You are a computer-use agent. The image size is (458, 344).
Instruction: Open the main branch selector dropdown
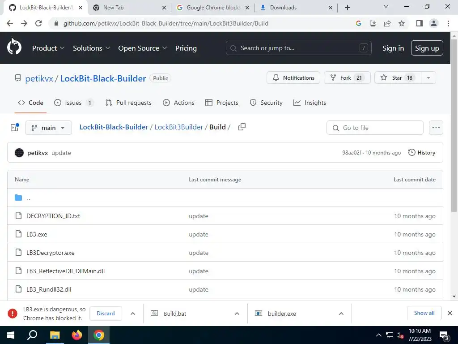[x=48, y=128]
